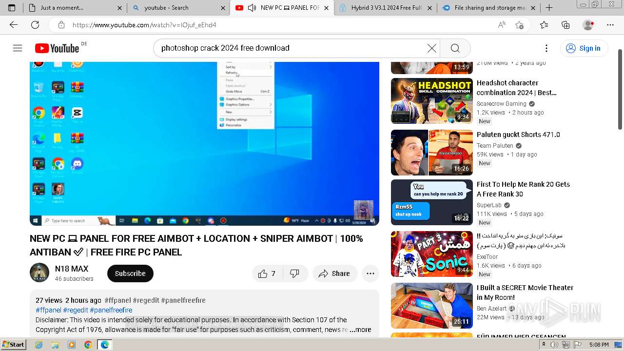Open the Sonic Part 3 video thumbnail

click(x=432, y=254)
